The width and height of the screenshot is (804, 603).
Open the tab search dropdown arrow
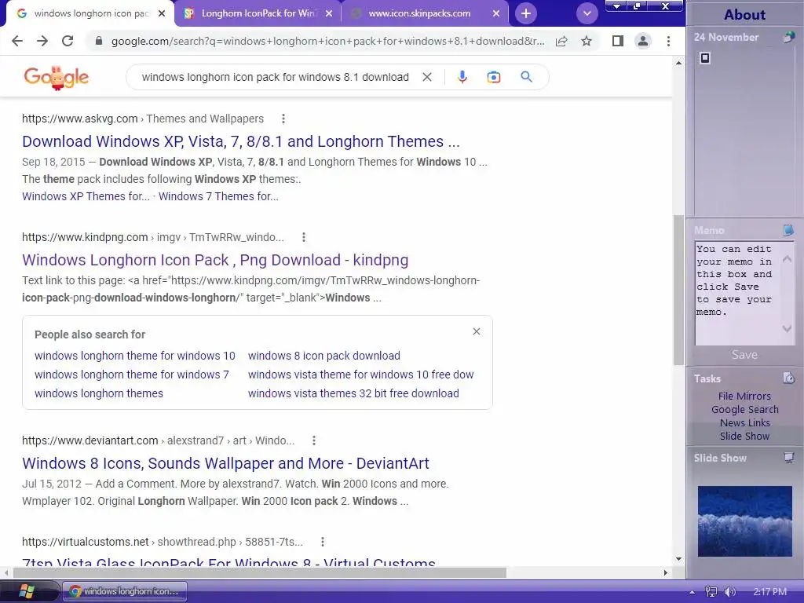pyautogui.click(x=587, y=13)
